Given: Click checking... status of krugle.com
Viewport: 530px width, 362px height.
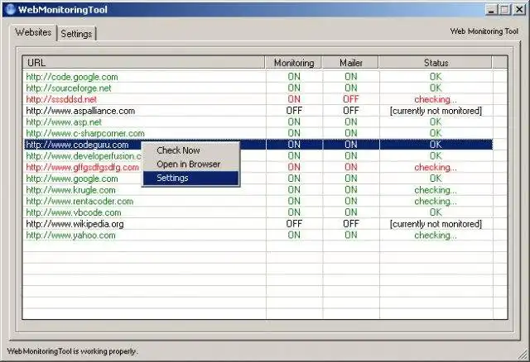Looking at the screenshot, I should (x=436, y=190).
